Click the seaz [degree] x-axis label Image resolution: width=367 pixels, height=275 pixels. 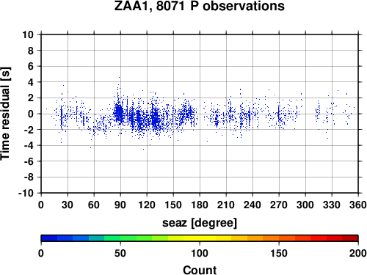pos(200,223)
